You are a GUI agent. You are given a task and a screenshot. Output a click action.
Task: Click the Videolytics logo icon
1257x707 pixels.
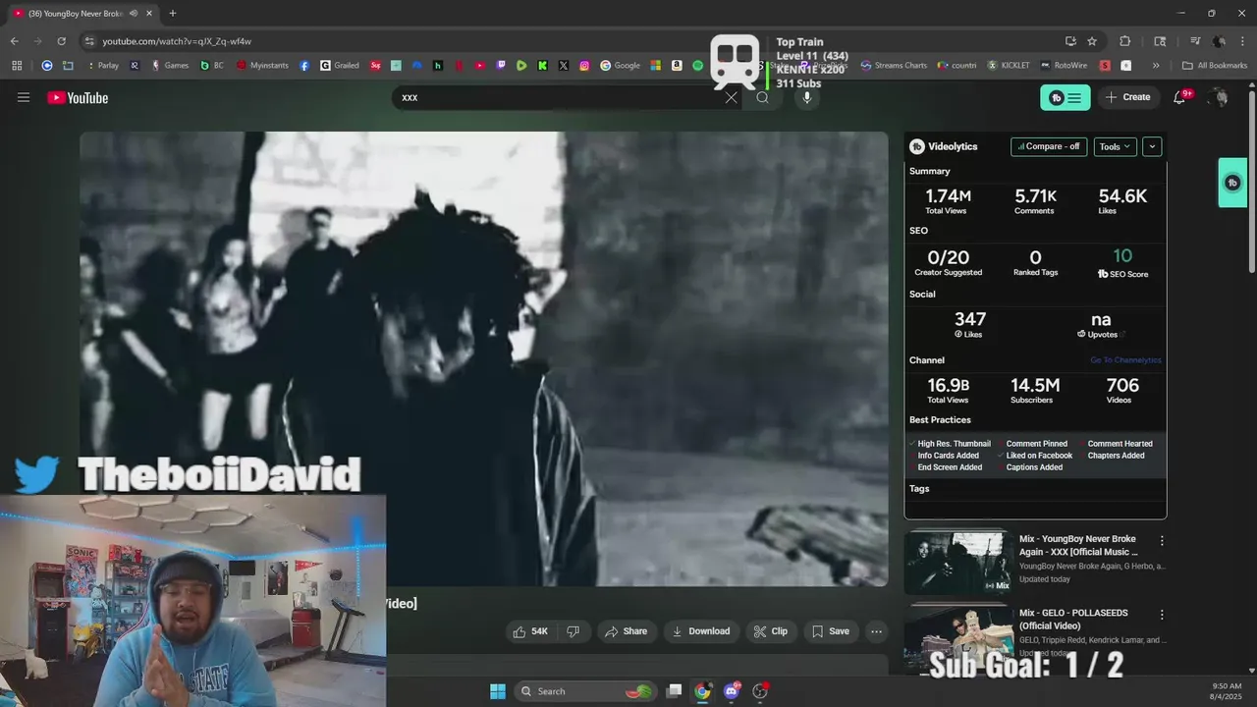click(x=917, y=146)
